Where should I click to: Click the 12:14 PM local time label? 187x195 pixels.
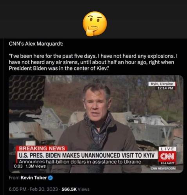[x=165, y=88]
